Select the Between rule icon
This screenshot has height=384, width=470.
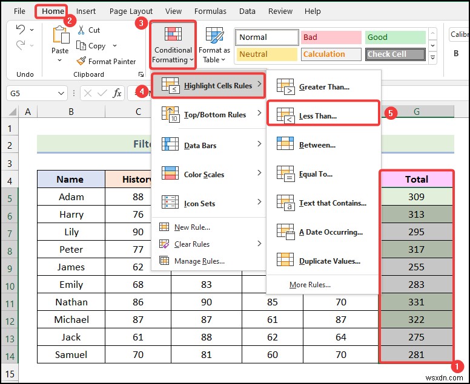[x=285, y=144]
